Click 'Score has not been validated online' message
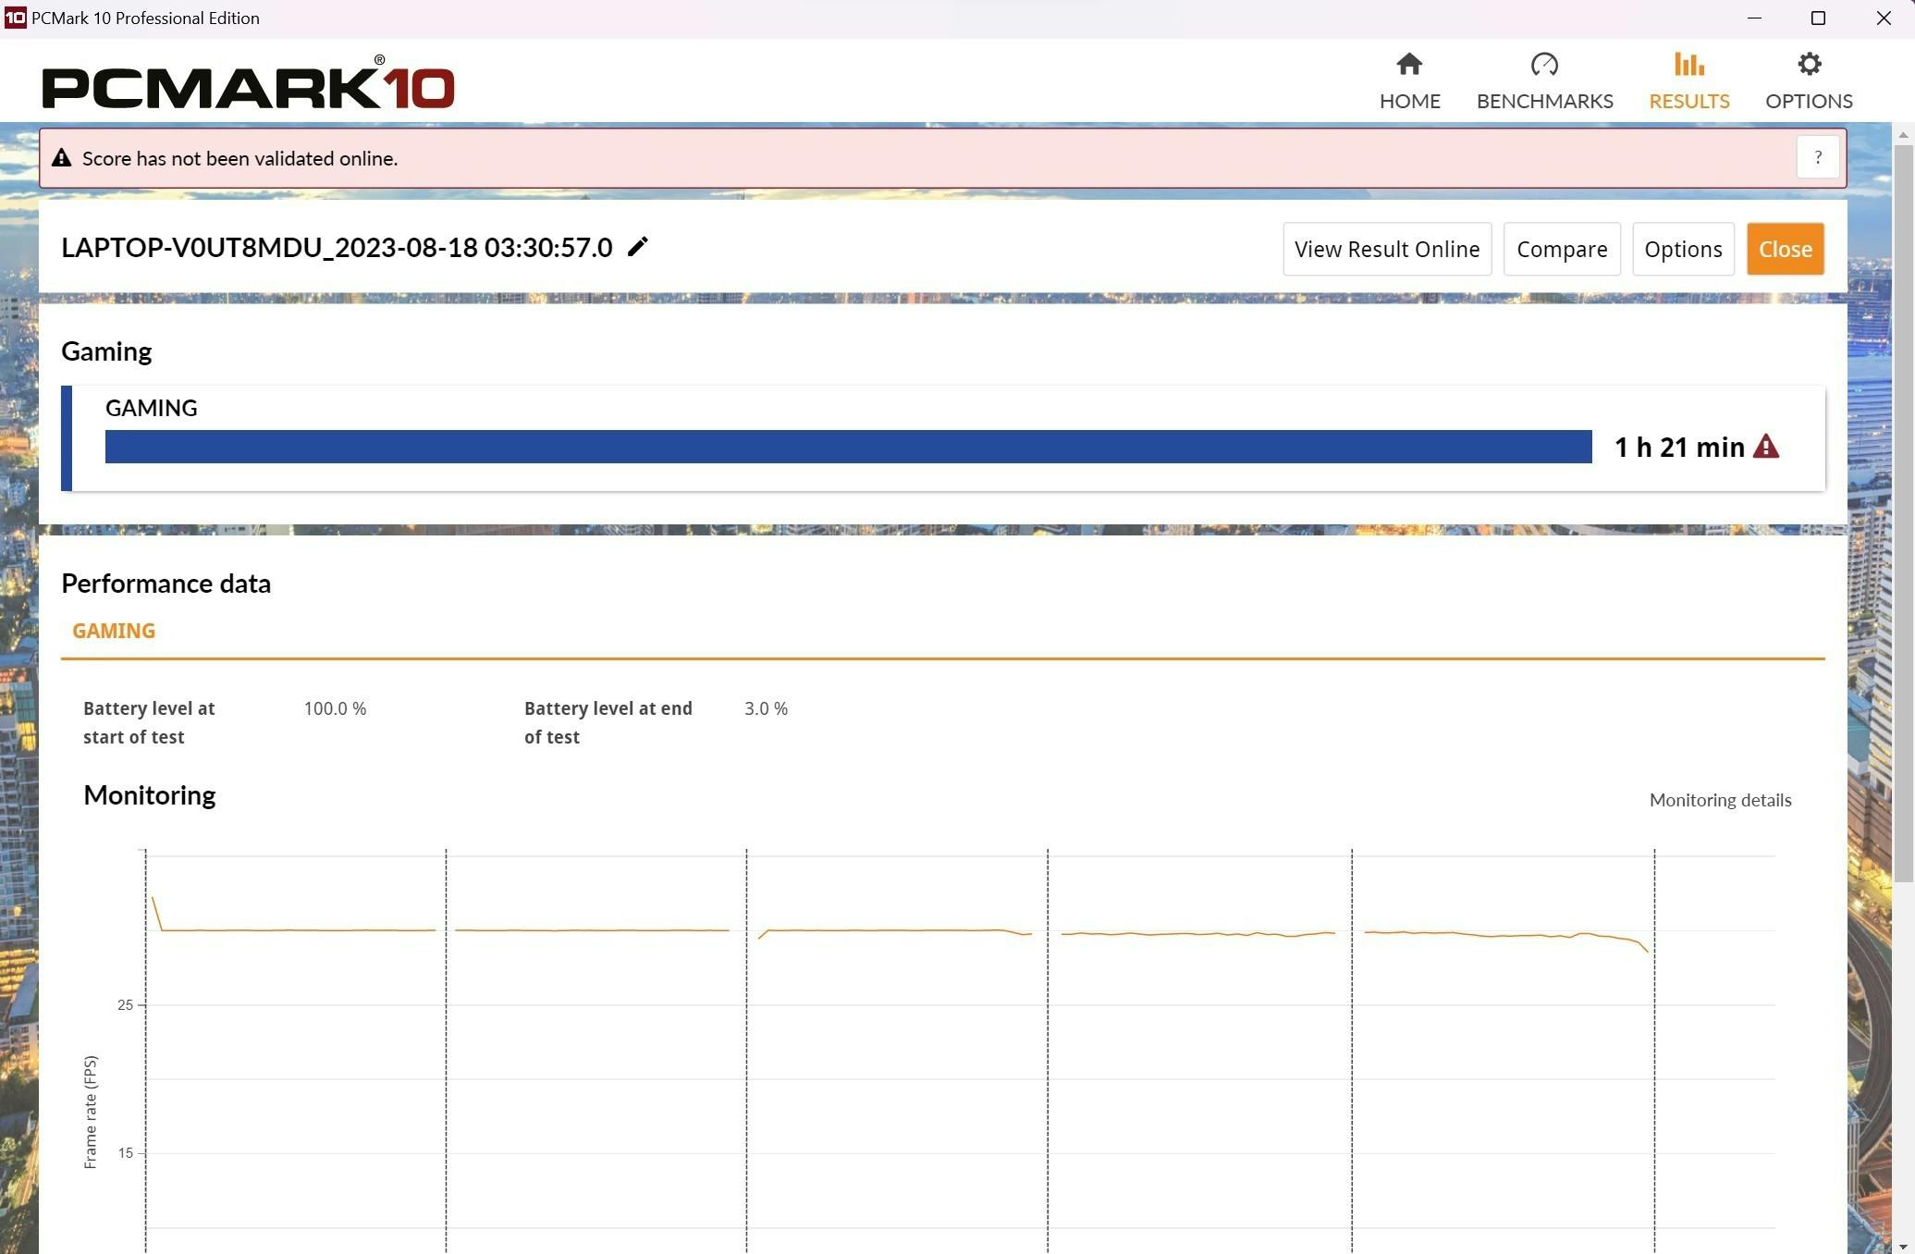Screen dimensions: 1915x1254 pos(239,158)
